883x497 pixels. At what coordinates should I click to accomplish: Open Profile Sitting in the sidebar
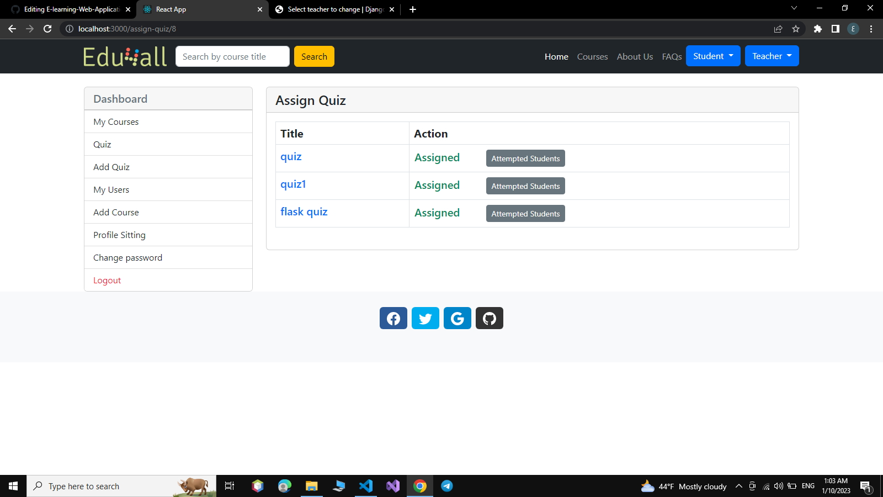pyautogui.click(x=168, y=235)
